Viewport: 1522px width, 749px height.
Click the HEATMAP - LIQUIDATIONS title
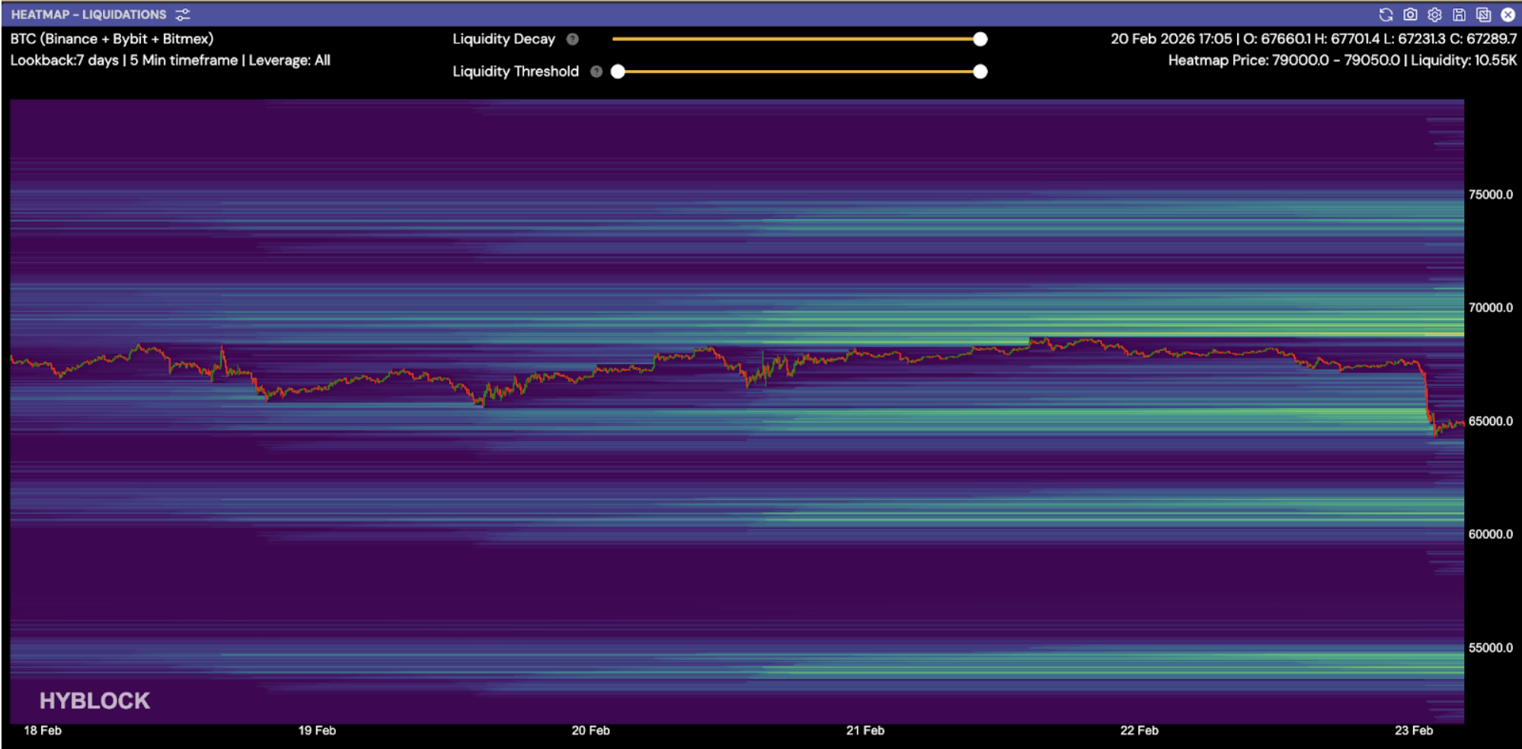point(88,14)
